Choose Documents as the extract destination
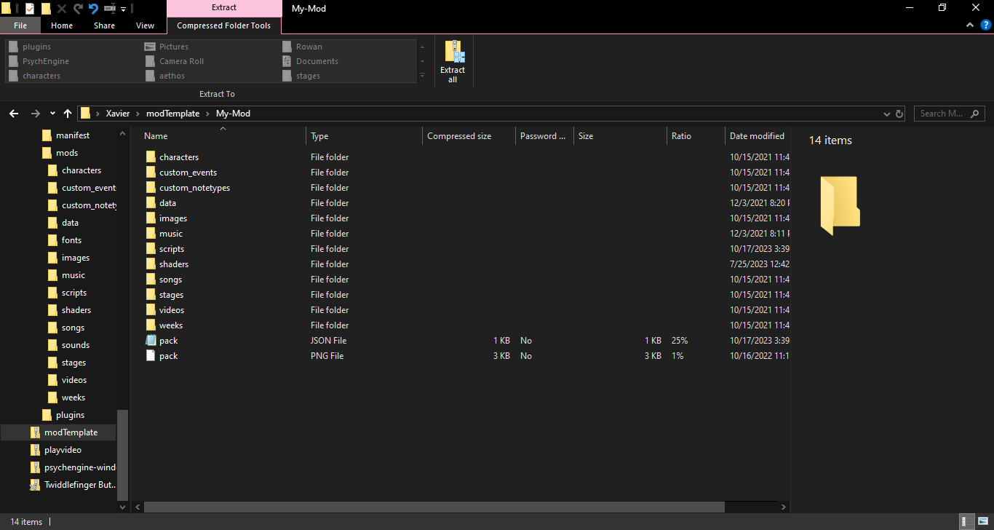The height and width of the screenshot is (530, 994). [x=318, y=60]
